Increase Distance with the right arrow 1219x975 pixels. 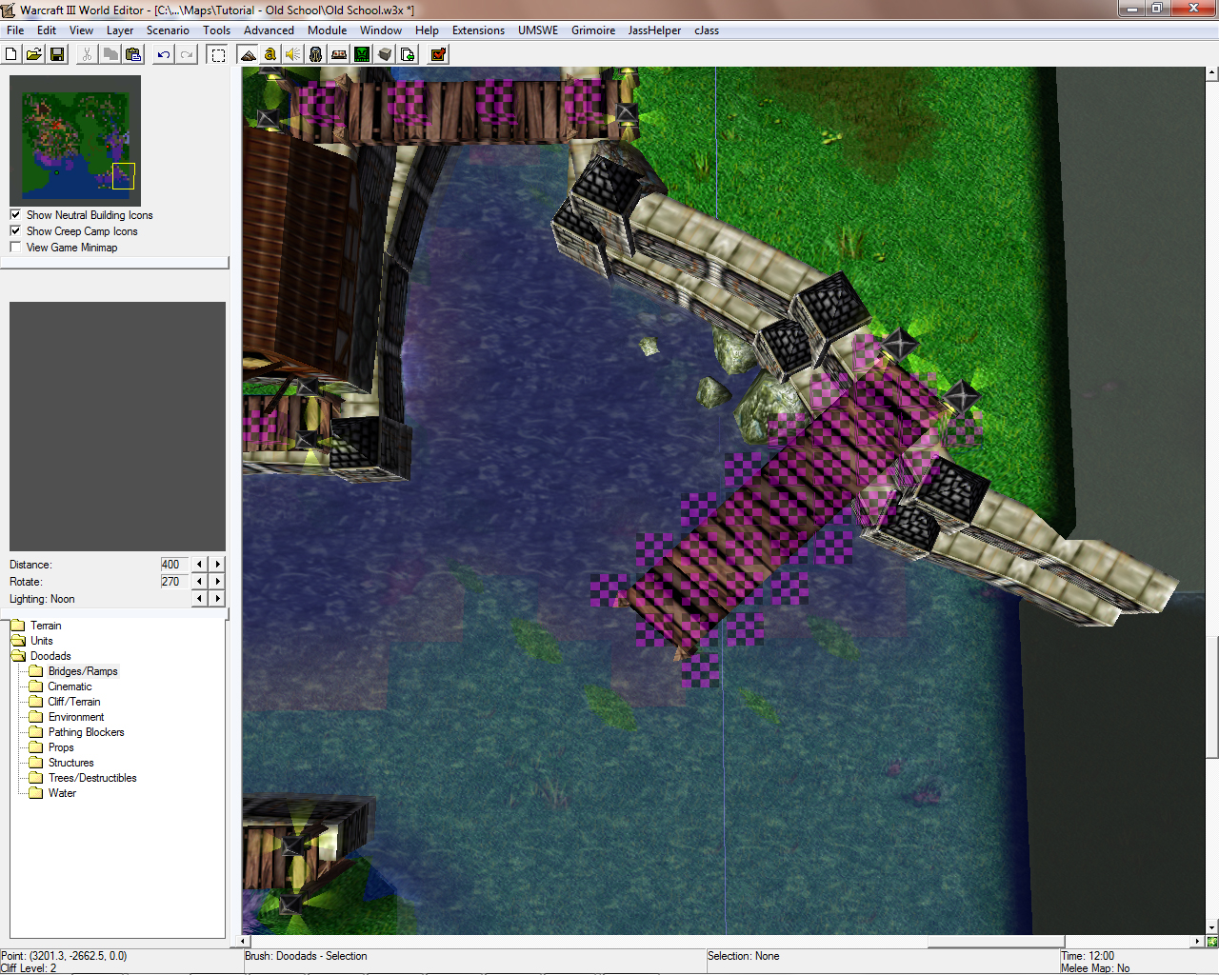(x=218, y=565)
